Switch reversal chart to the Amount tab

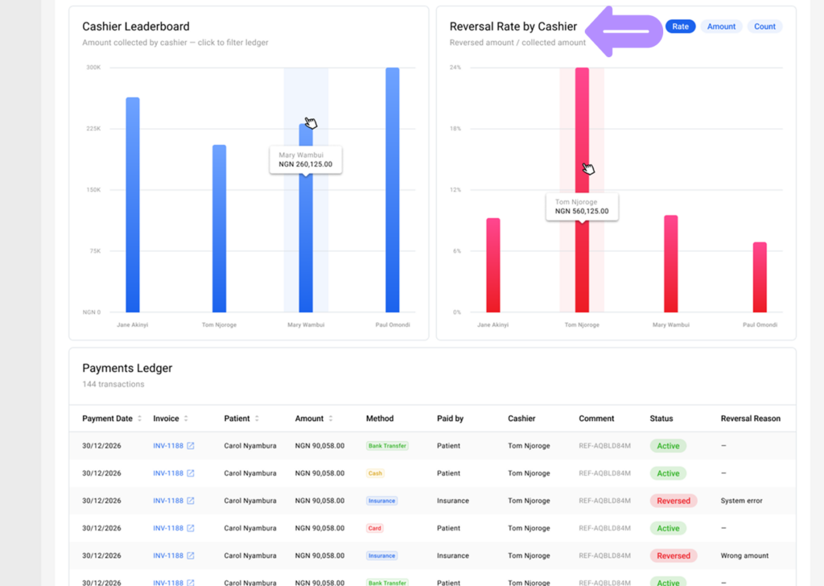pos(721,27)
